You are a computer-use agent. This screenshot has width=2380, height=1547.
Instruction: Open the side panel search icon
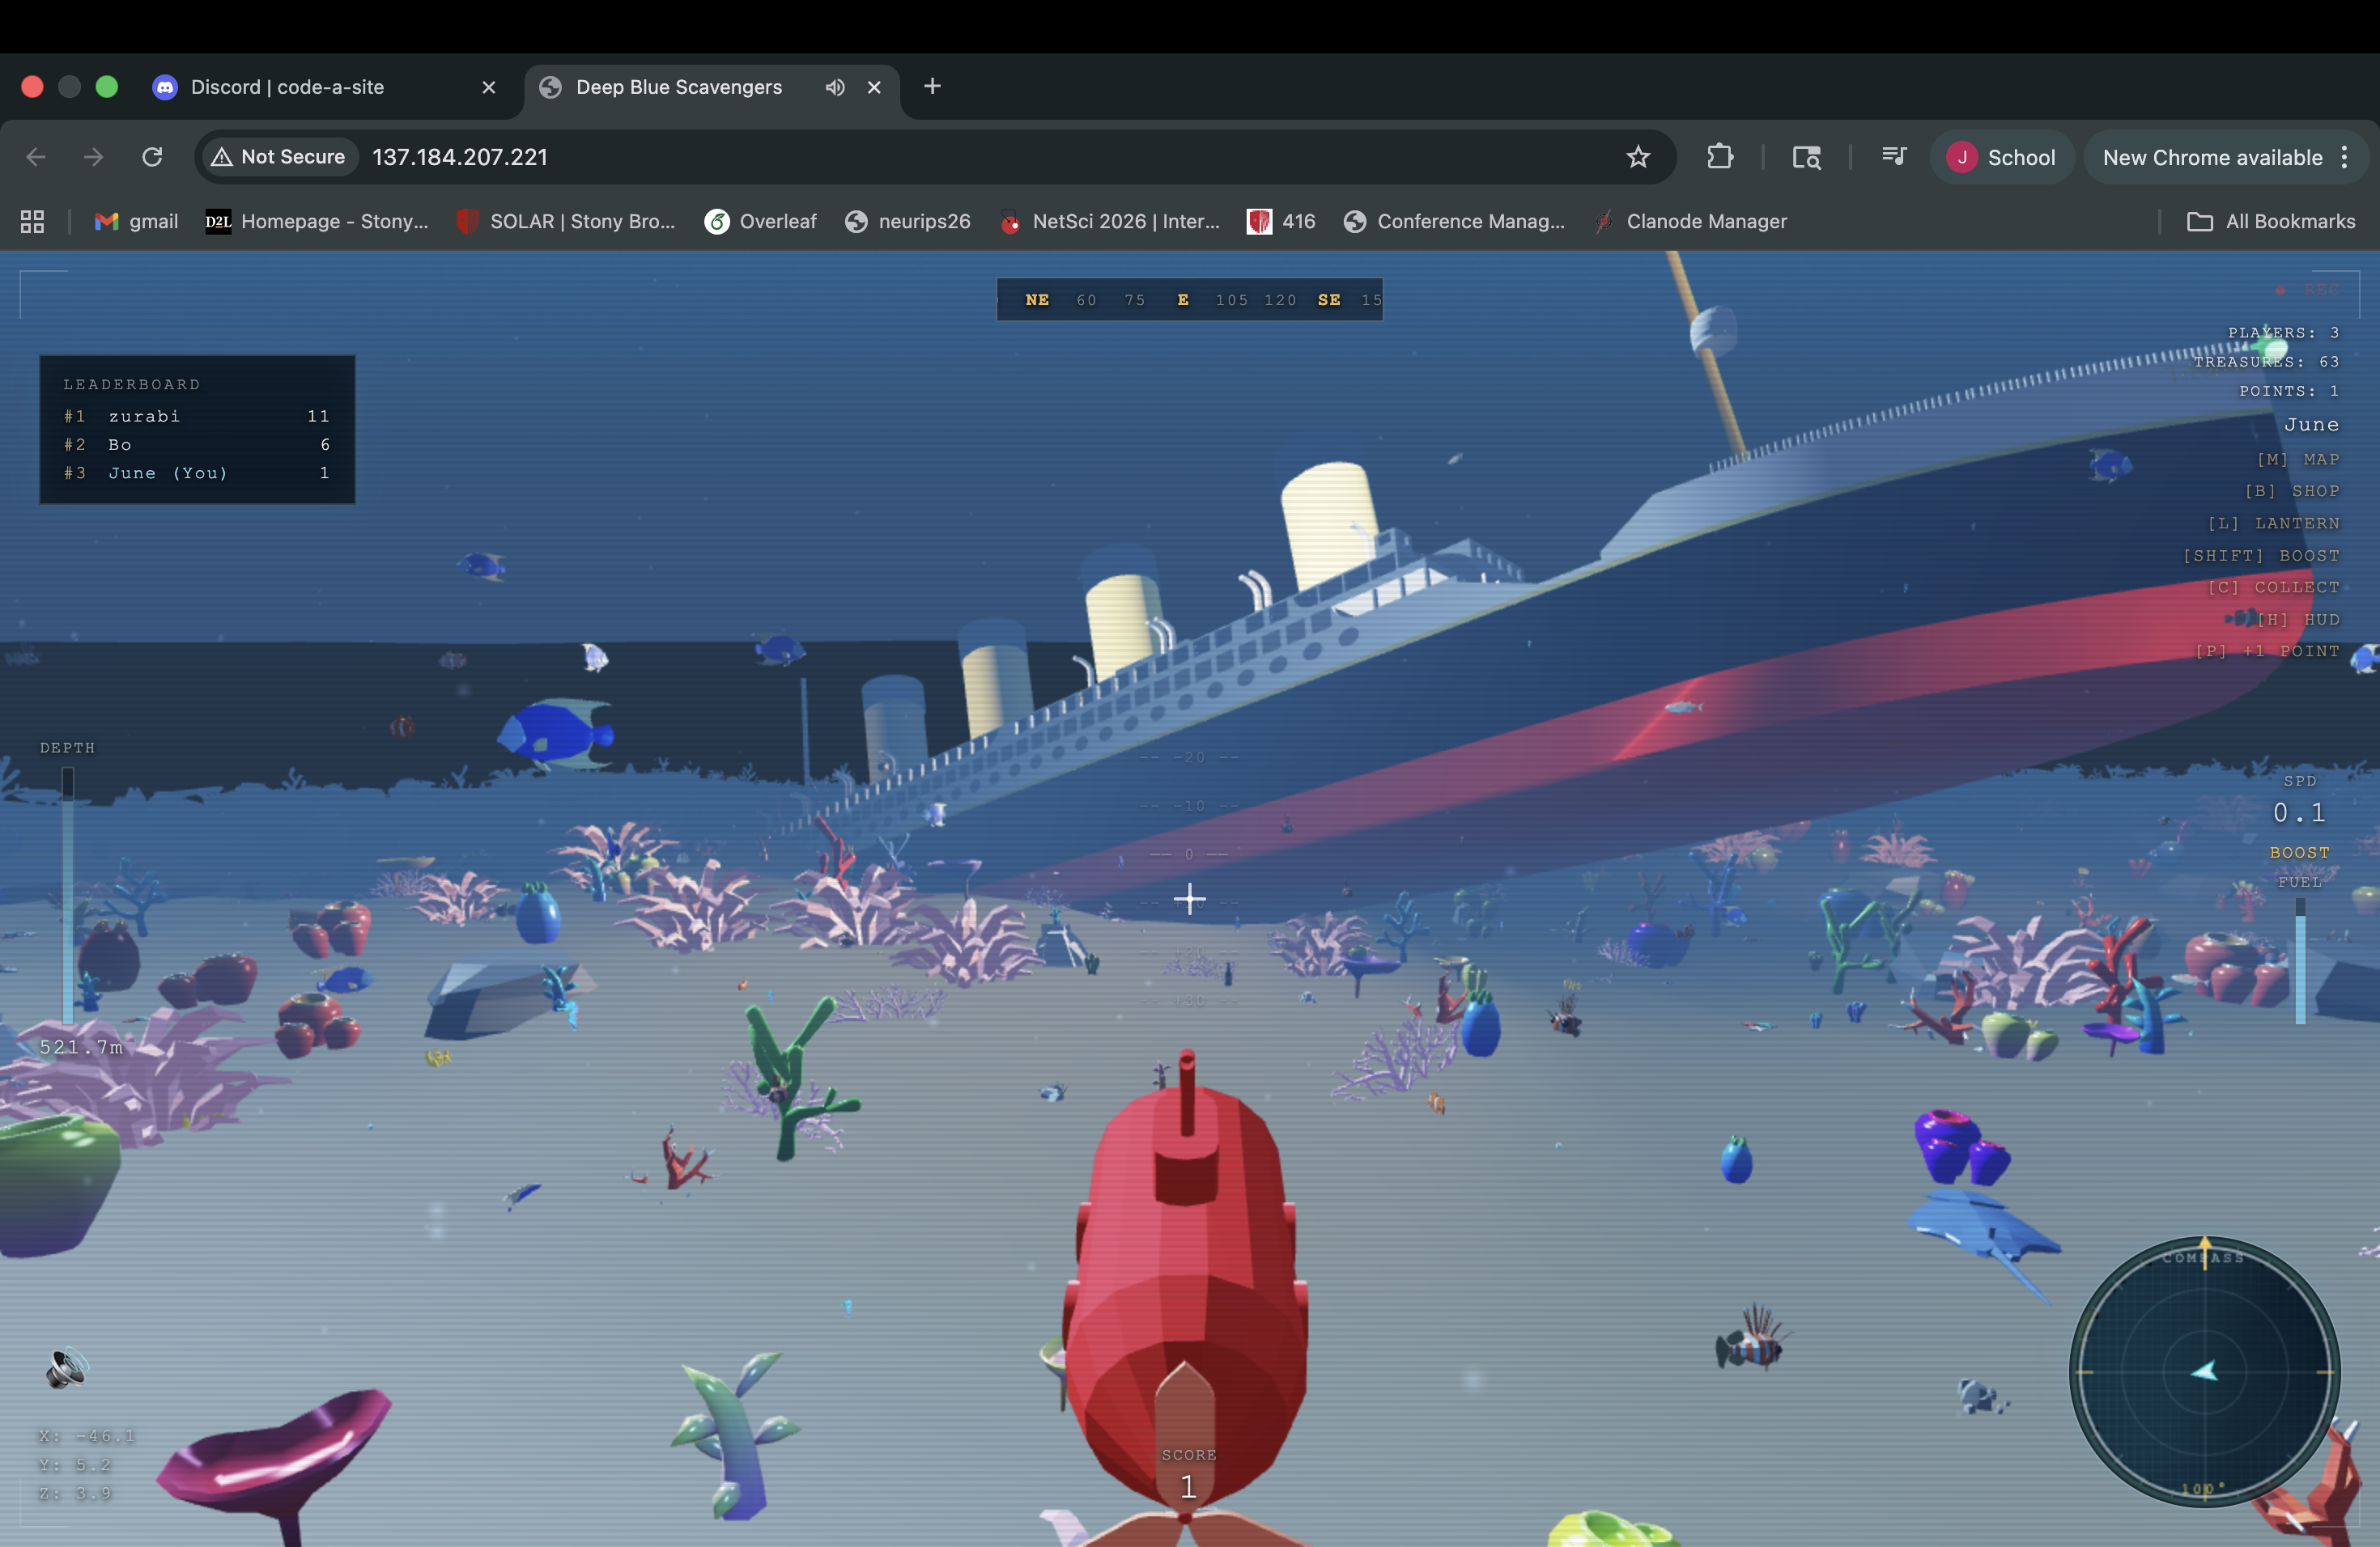1806,157
